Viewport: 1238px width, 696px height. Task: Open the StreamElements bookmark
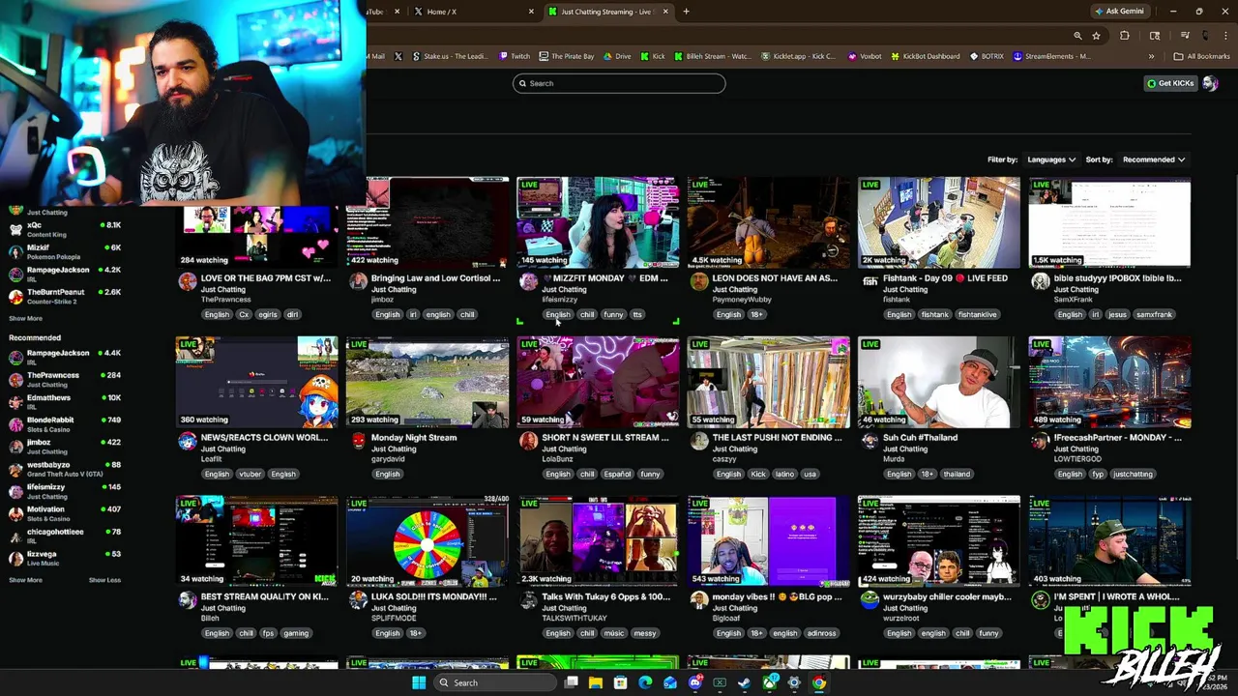click(x=1052, y=56)
